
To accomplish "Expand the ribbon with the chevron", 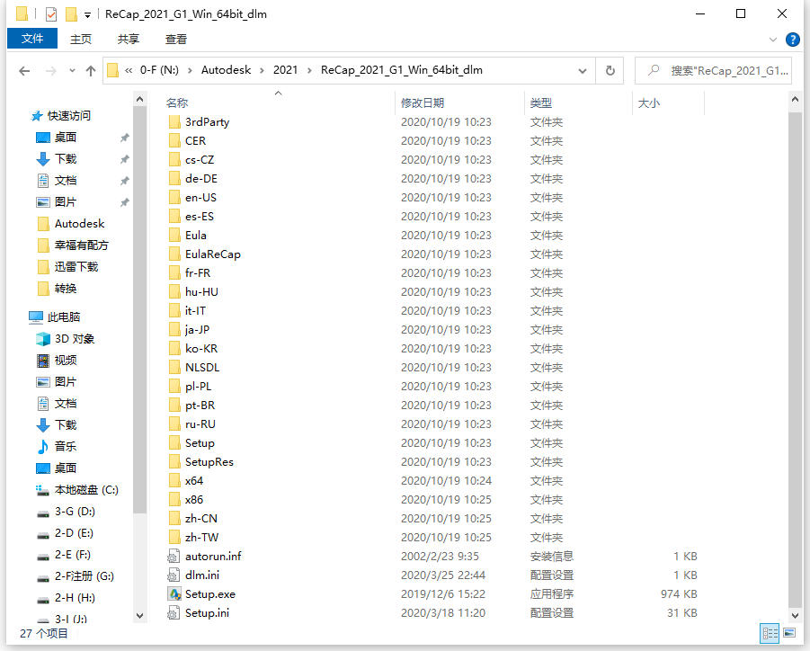I will [x=773, y=40].
